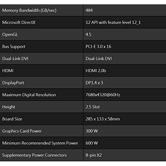Select the 484 bandwidth value
166x166 pixels.
tap(89, 10)
